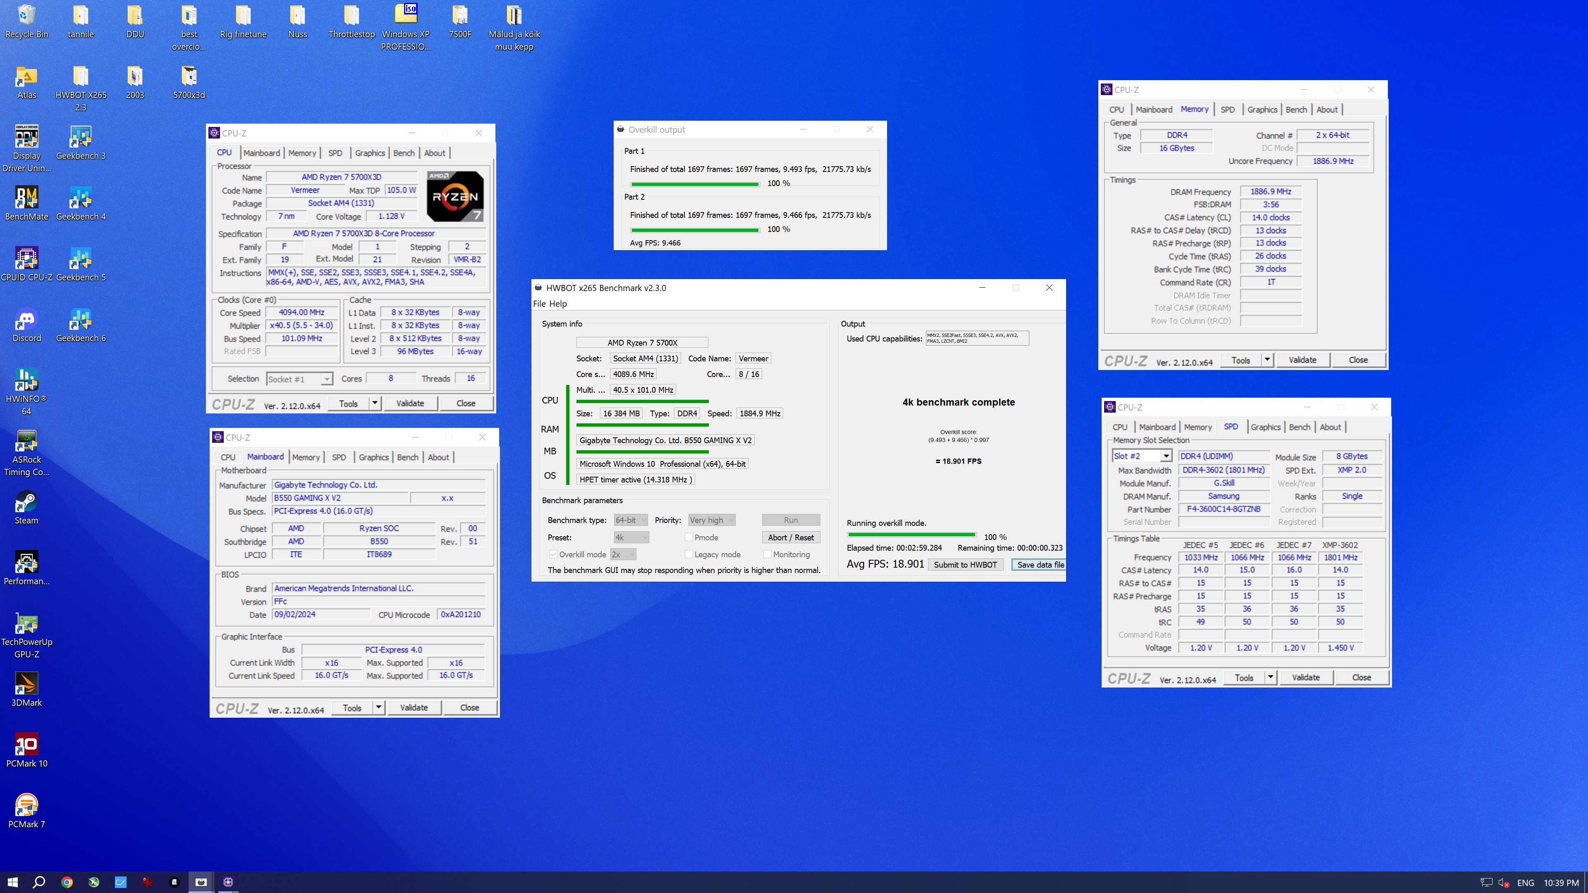Open Google Chrome from the taskbar
Viewport: 1588px width, 893px height.
coord(67,882)
